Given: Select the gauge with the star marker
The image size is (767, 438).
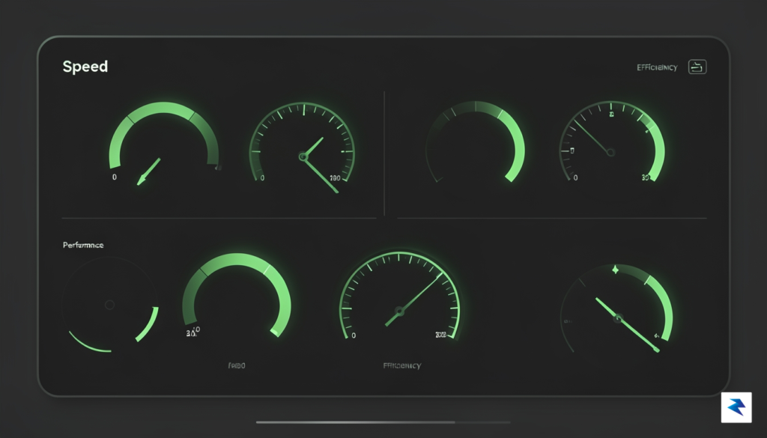Looking at the screenshot, I should [x=616, y=308].
